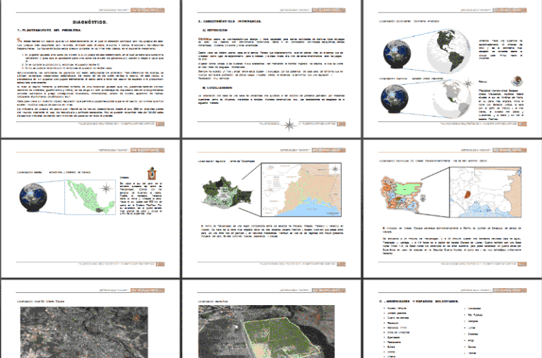Screen dimensions: 542x358
Task: Select the Earth globe on the Mexico map page
Action: [x=33, y=198]
